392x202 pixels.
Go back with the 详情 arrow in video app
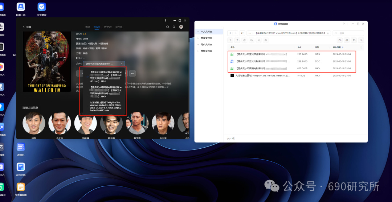[24, 27]
